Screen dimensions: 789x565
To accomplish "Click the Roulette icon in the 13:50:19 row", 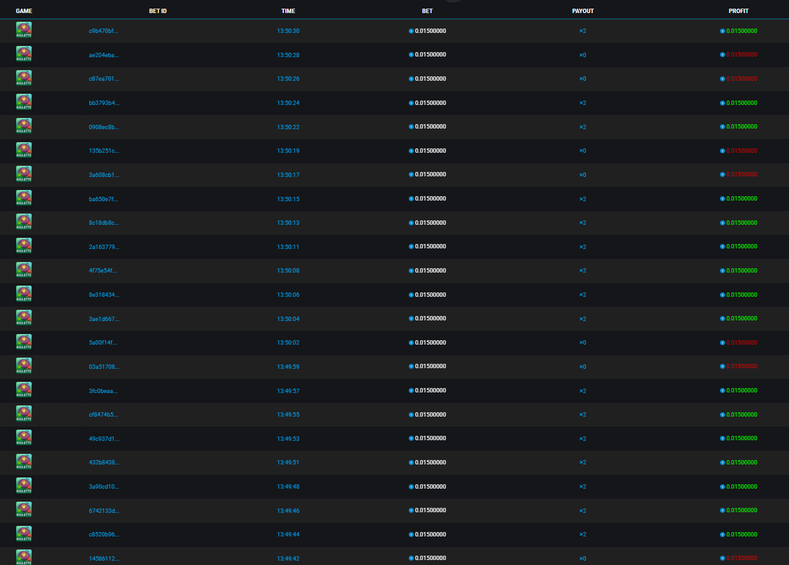I will click(x=24, y=150).
